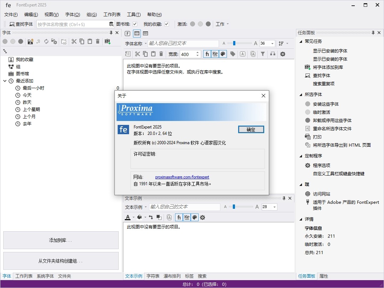Click the refresh icon in the 字体 panel toolbar
Image resolution: width=384 pixels, height=288 pixels.
(x=46, y=41)
